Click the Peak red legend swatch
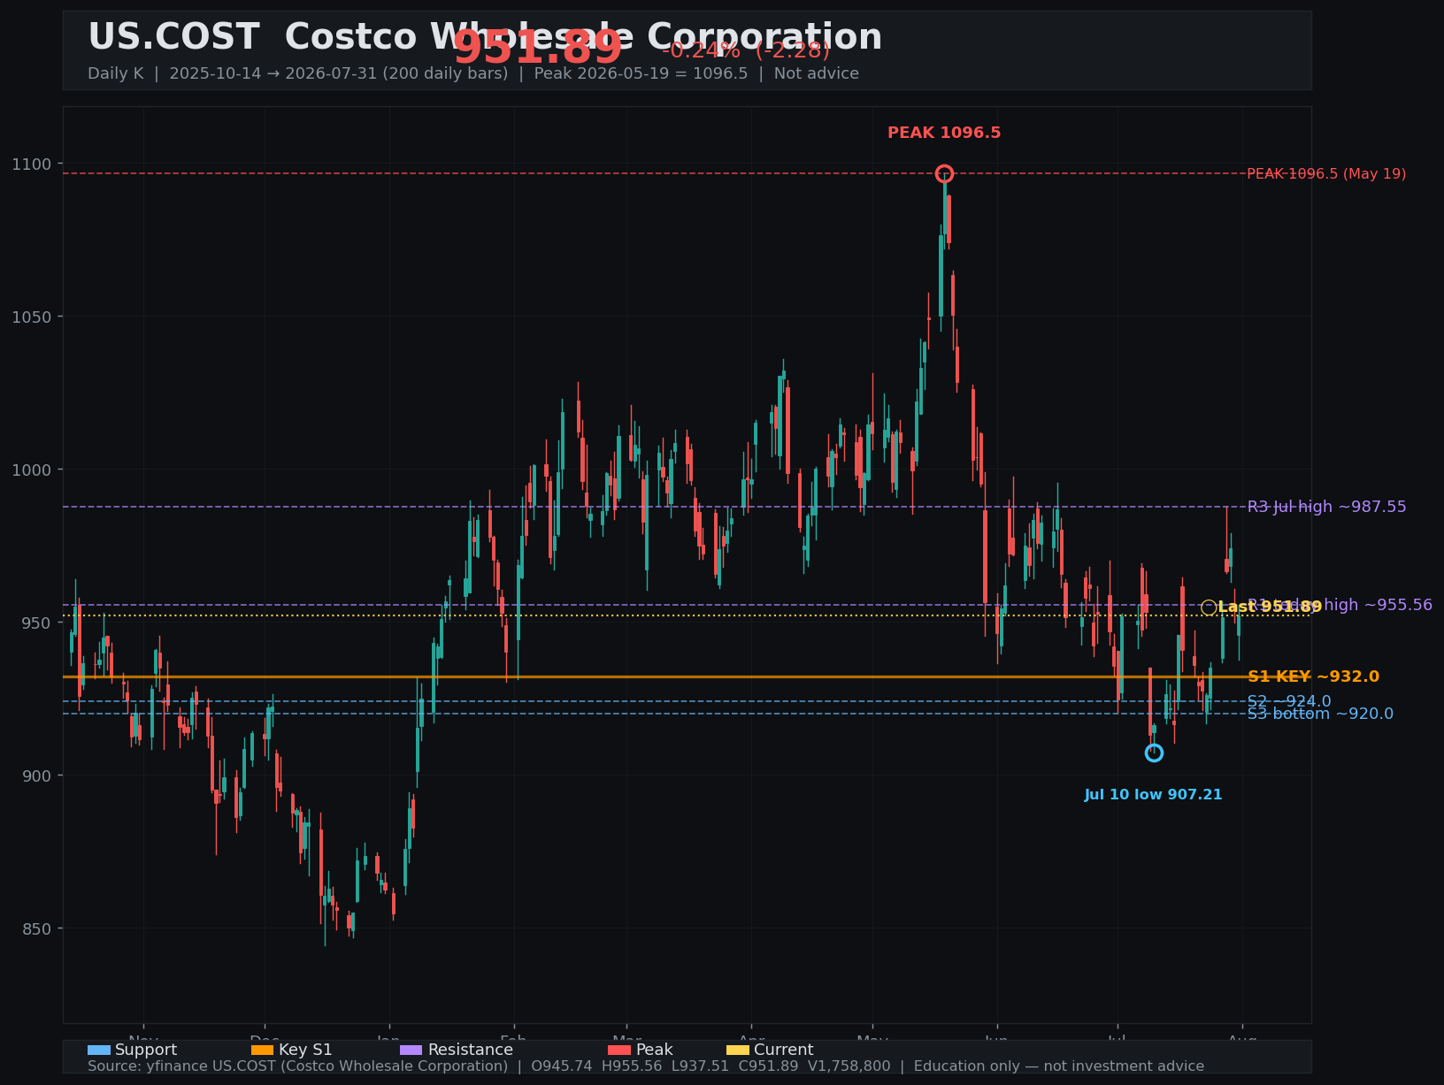The width and height of the screenshot is (1444, 1085). pos(619,1050)
